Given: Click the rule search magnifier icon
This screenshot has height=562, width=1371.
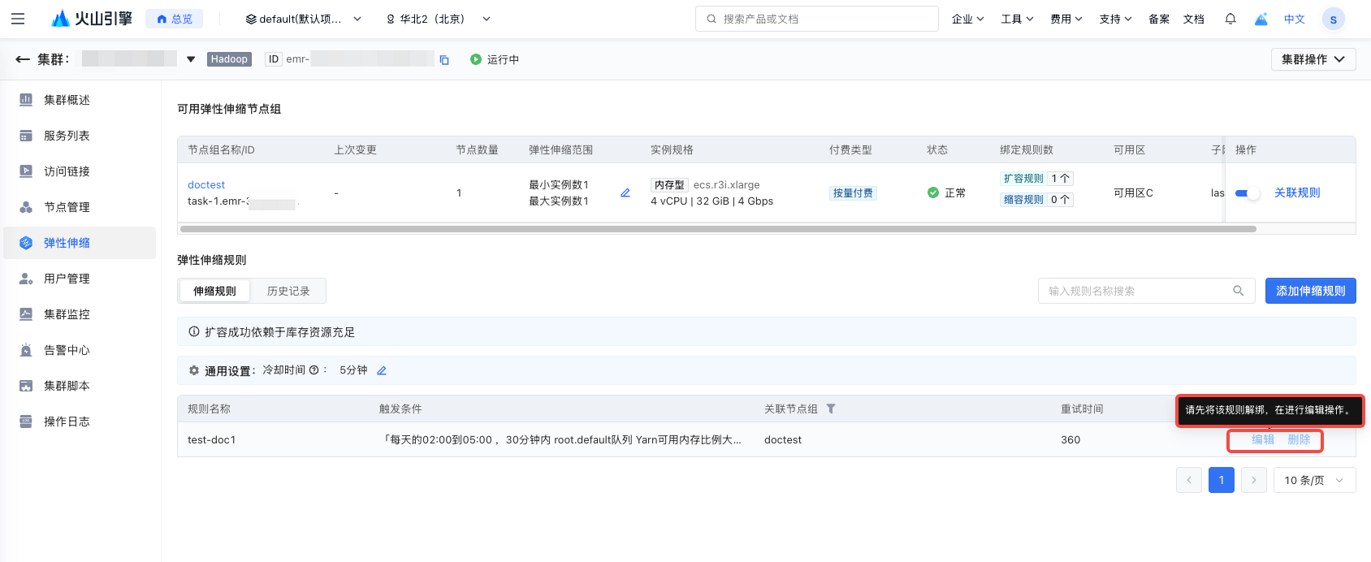Looking at the screenshot, I should [1239, 291].
